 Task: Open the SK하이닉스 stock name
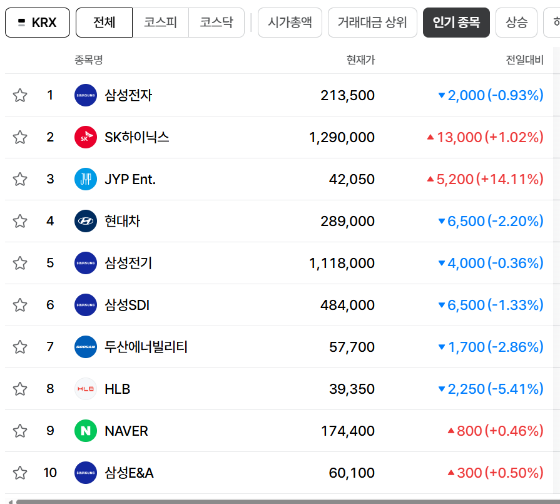click(137, 137)
